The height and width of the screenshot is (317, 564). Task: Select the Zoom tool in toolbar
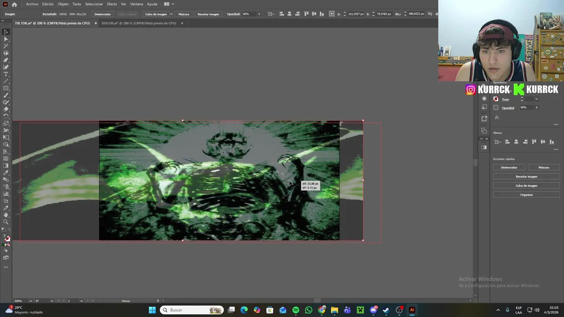click(6, 222)
